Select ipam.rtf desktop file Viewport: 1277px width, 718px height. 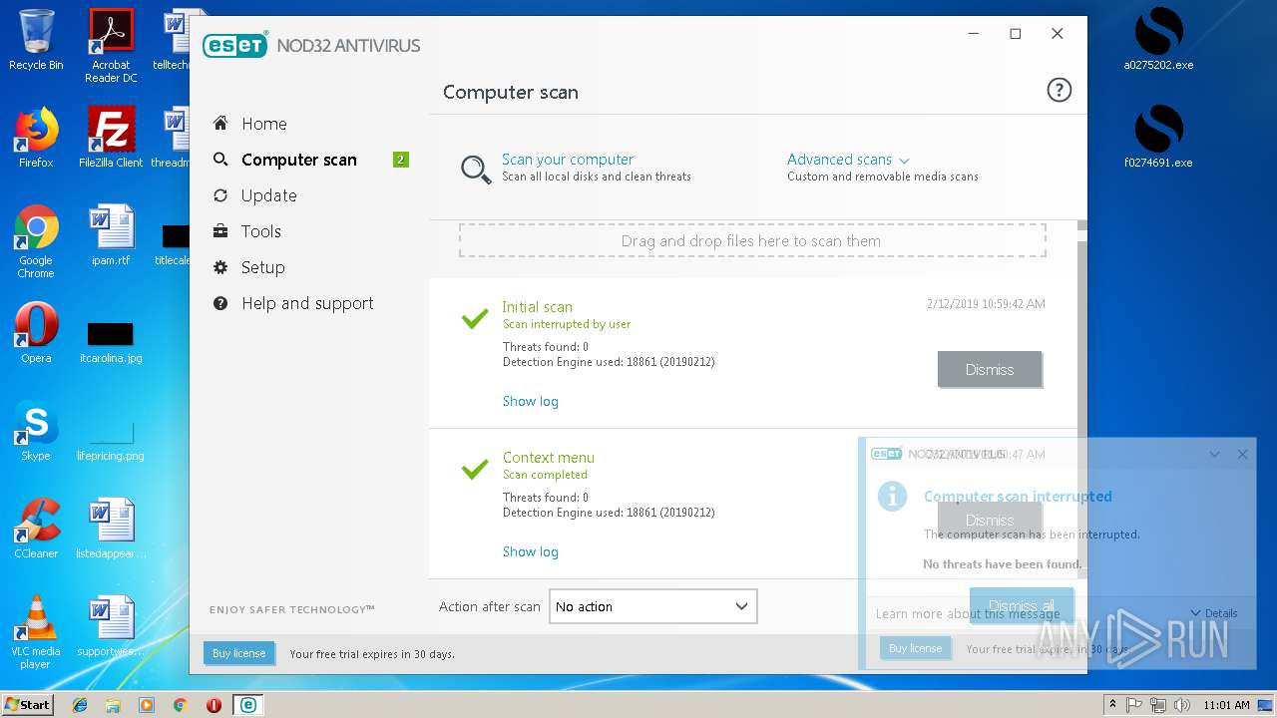[x=111, y=235]
